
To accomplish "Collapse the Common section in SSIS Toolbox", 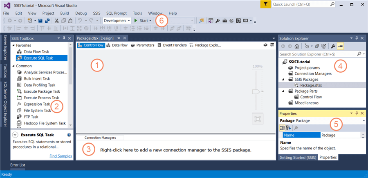I will (13, 66).
